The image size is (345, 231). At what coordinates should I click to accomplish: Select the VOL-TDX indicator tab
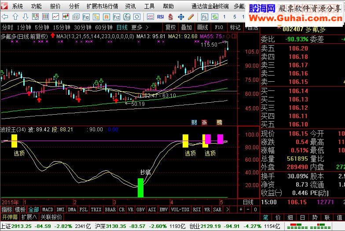pos(180,209)
